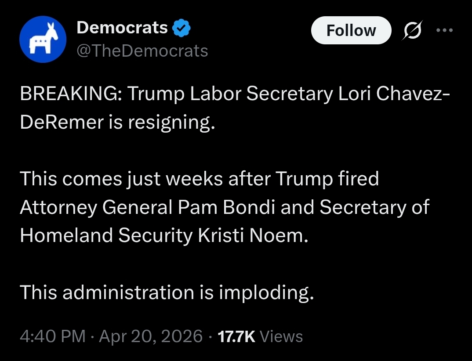Click the "Homeland Security" text
This screenshot has height=361, width=472.
[106, 236]
